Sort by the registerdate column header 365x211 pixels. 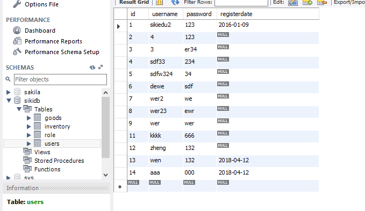(x=237, y=14)
